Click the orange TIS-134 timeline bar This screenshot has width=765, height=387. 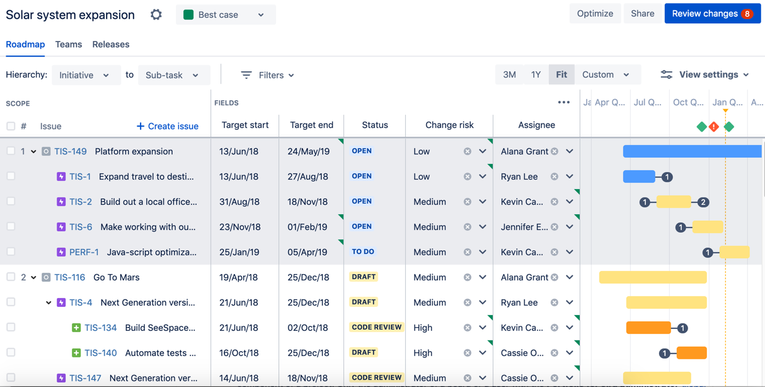click(x=648, y=328)
